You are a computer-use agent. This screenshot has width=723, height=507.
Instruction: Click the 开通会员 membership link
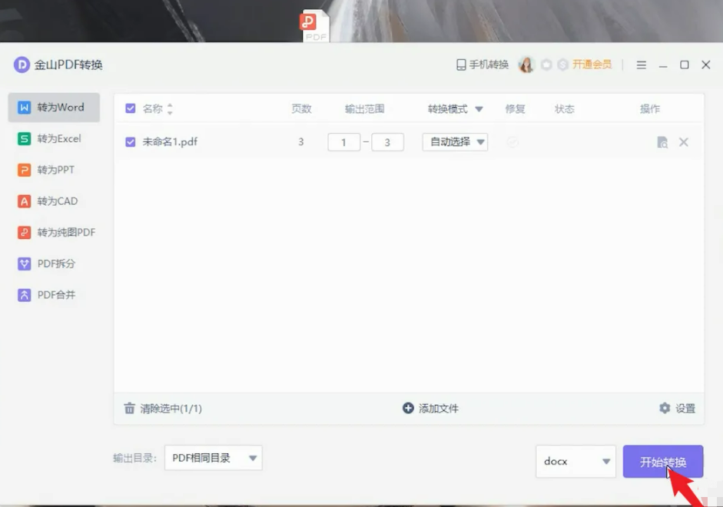592,65
